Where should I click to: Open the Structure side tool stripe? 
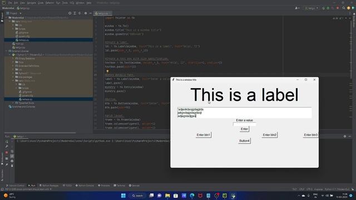(2, 176)
